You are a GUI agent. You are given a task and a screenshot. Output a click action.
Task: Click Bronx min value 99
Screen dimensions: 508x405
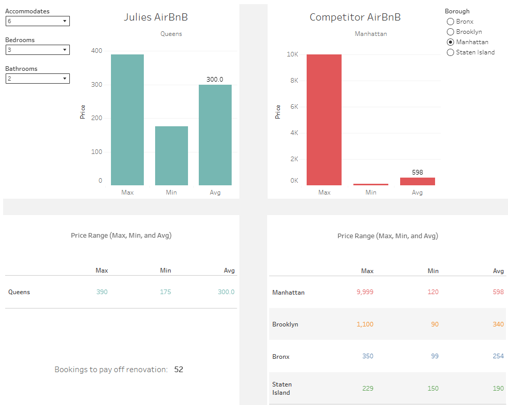tap(435, 356)
